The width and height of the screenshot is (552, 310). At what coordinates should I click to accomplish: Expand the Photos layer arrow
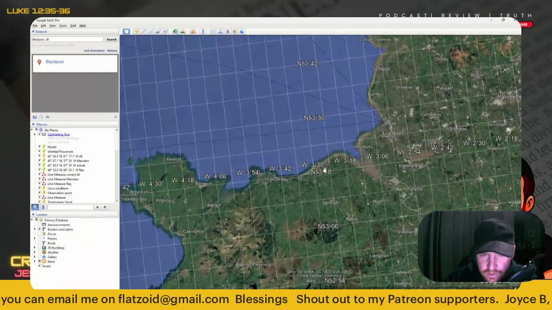click(34, 239)
